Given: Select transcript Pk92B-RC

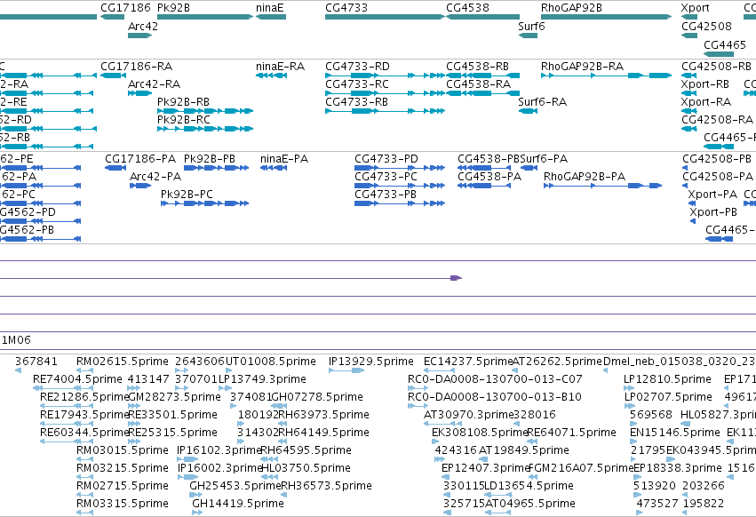Looking at the screenshot, I should pos(184,120).
